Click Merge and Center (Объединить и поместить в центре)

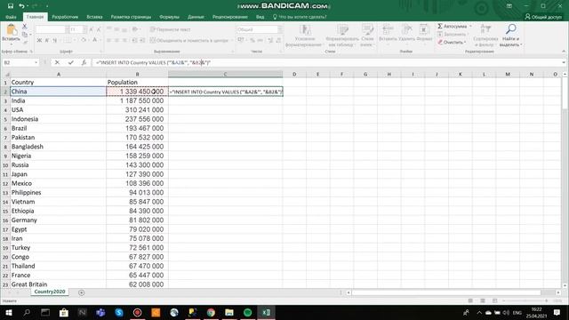189,40
